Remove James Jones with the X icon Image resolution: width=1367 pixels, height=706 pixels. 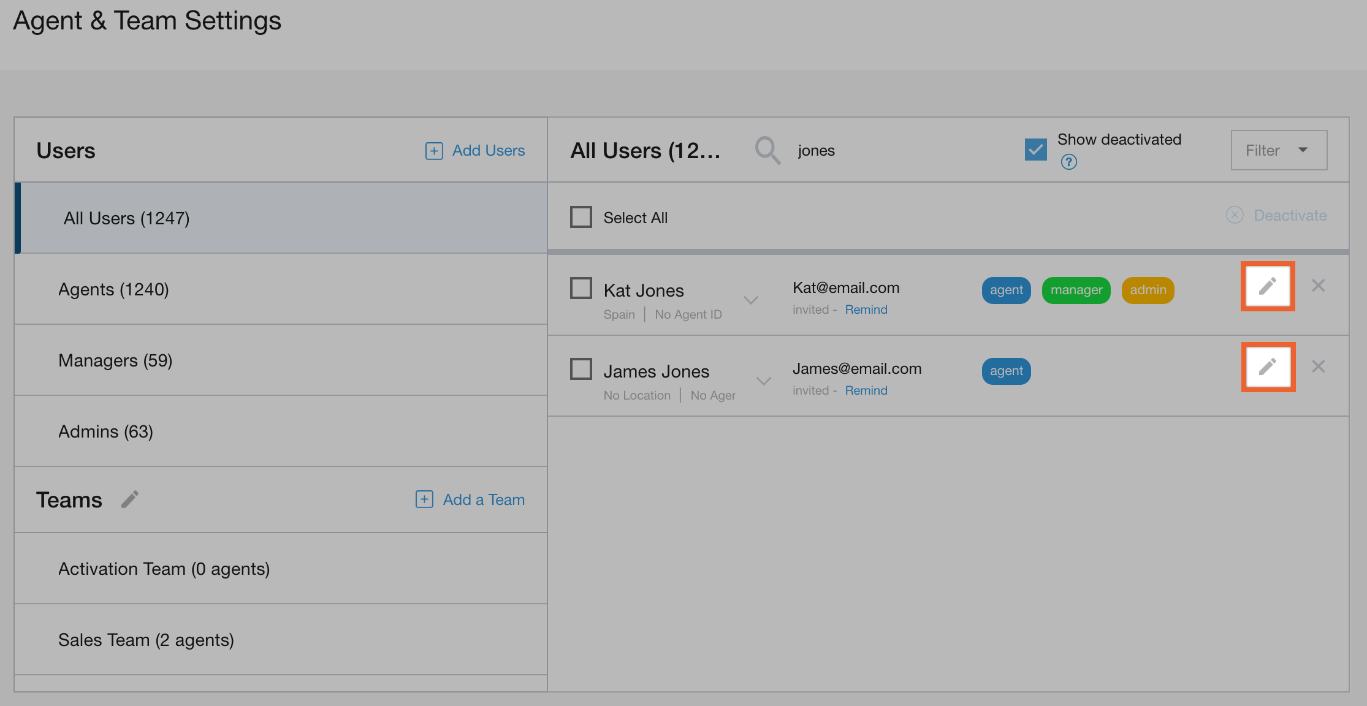[x=1319, y=366]
